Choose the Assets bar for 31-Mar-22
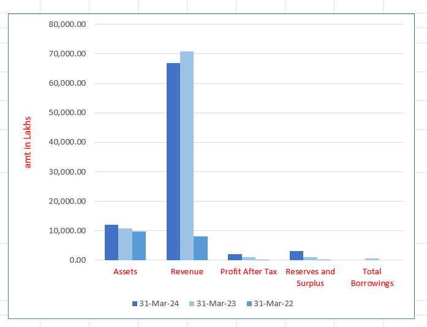 (x=139, y=246)
